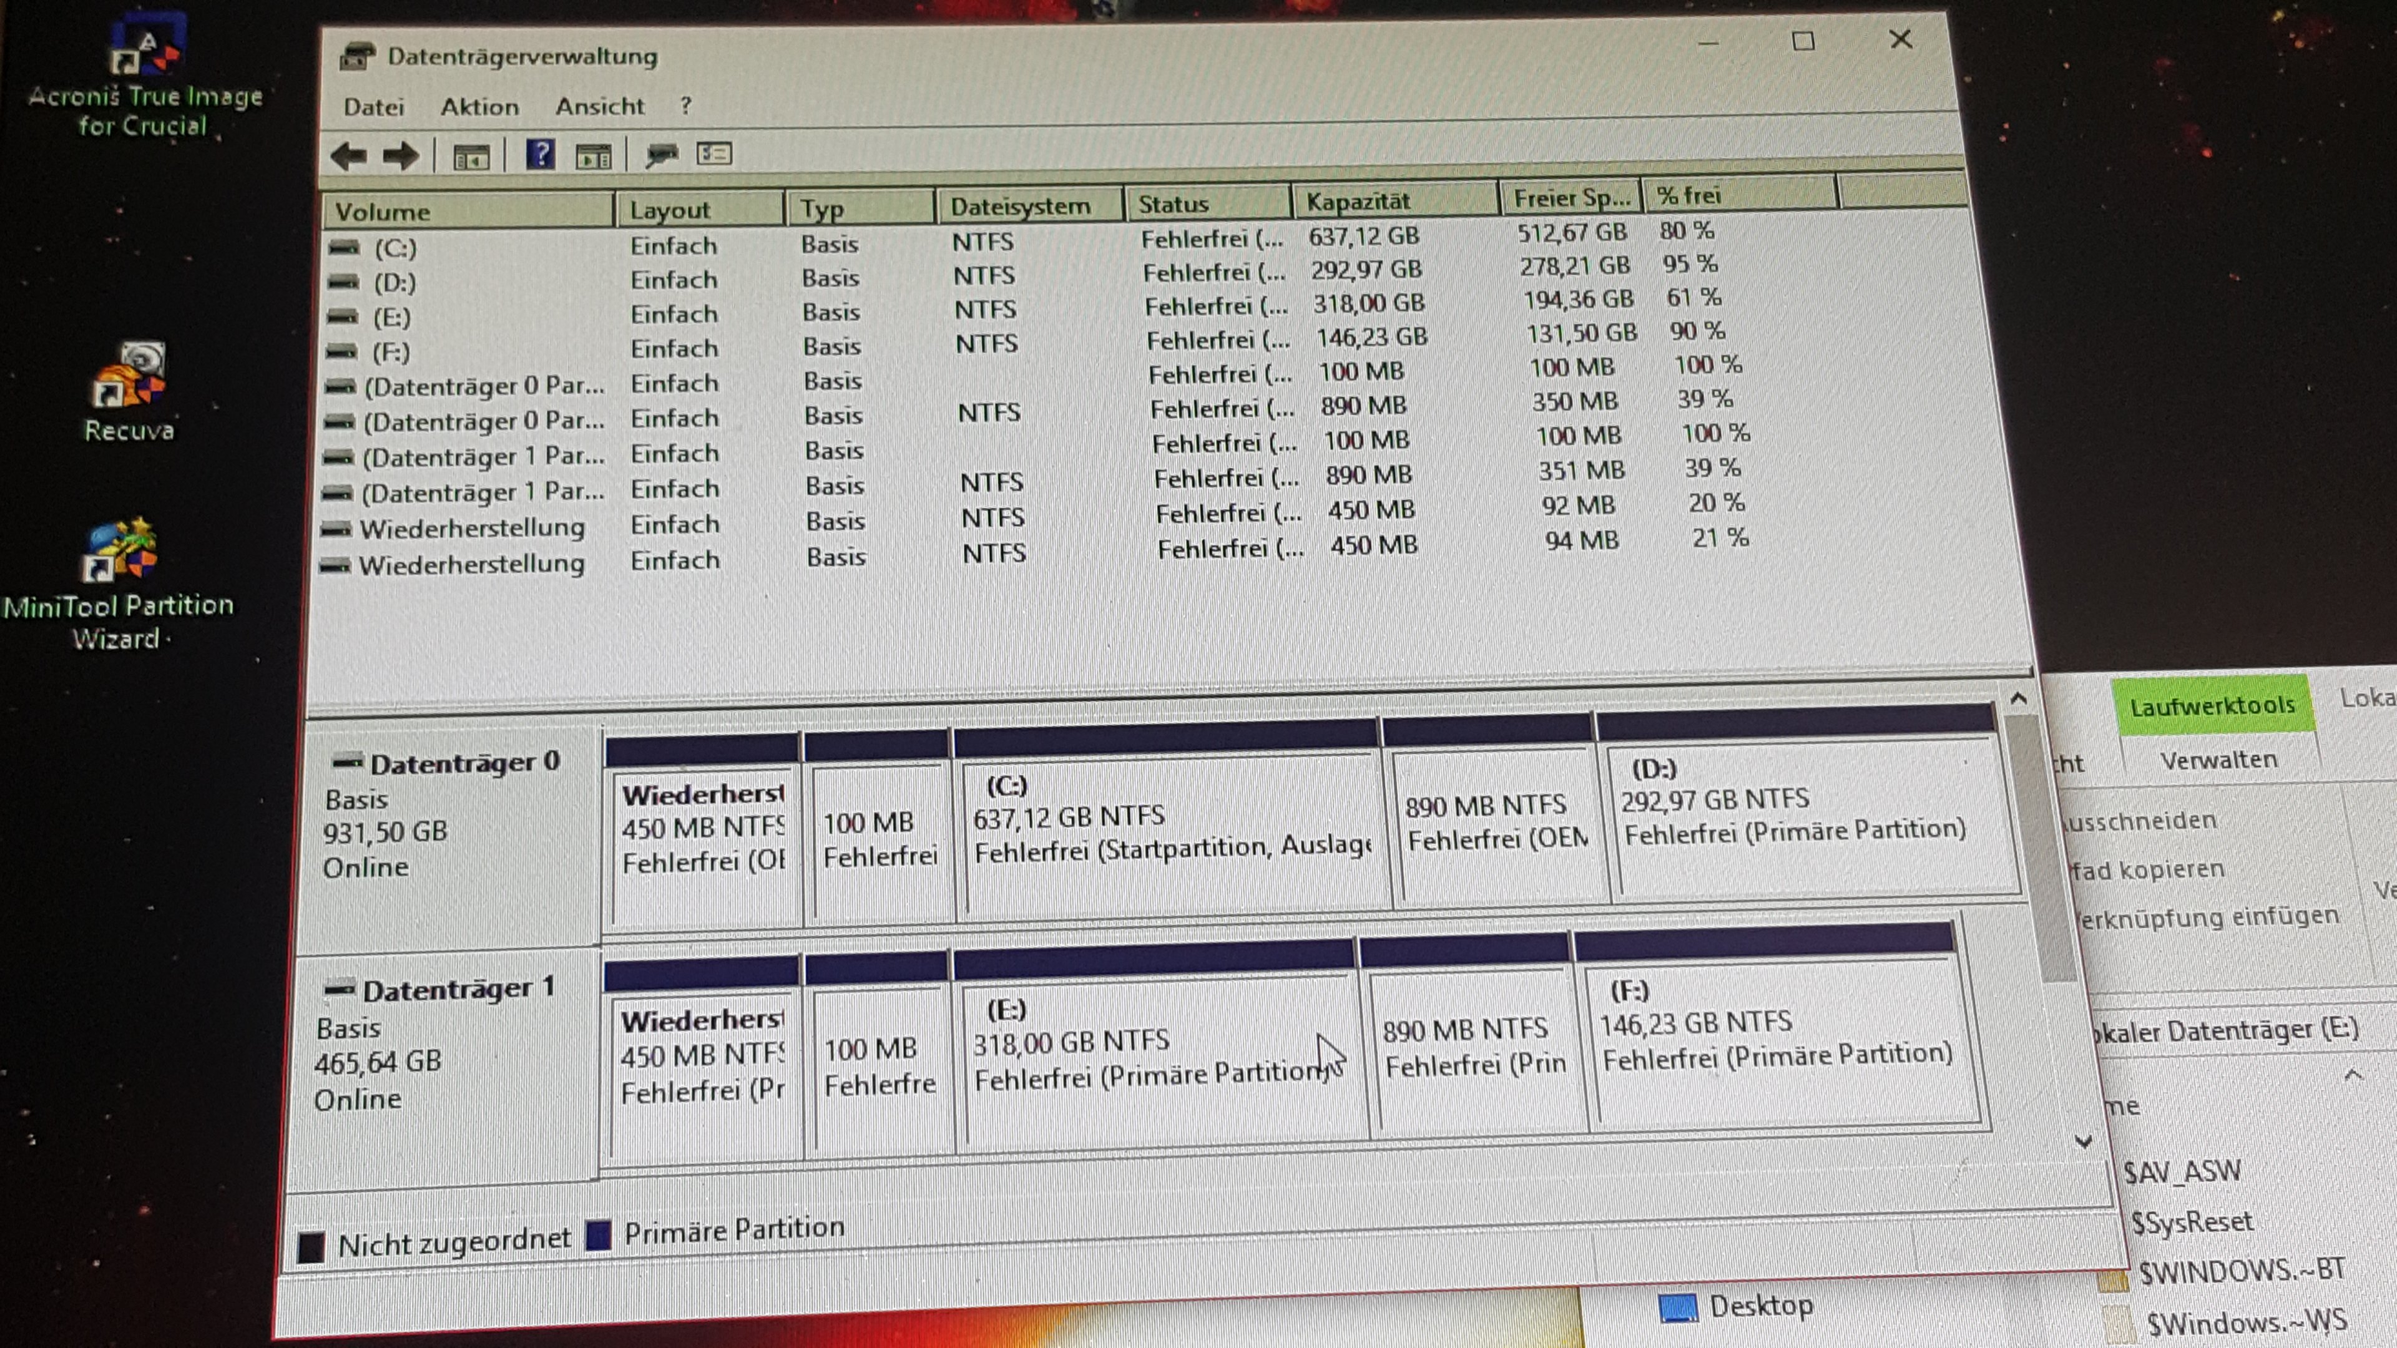Viewport: 2397px width, 1348px height.
Task: Toggle the action pane toolbar icon
Action: [x=594, y=156]
